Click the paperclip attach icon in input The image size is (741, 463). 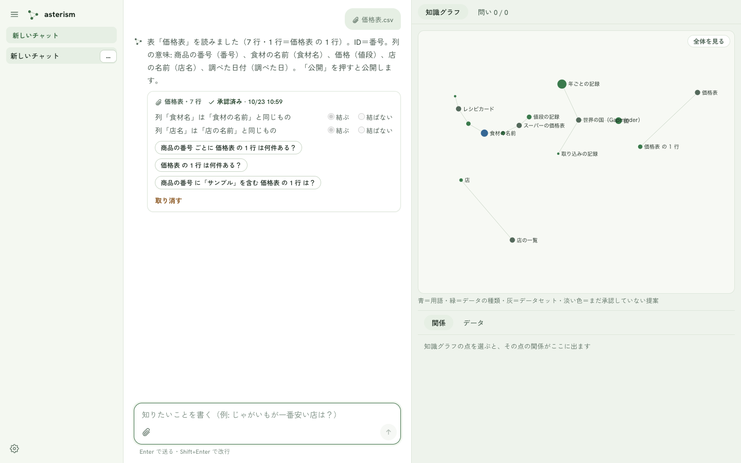click(146, 432)
